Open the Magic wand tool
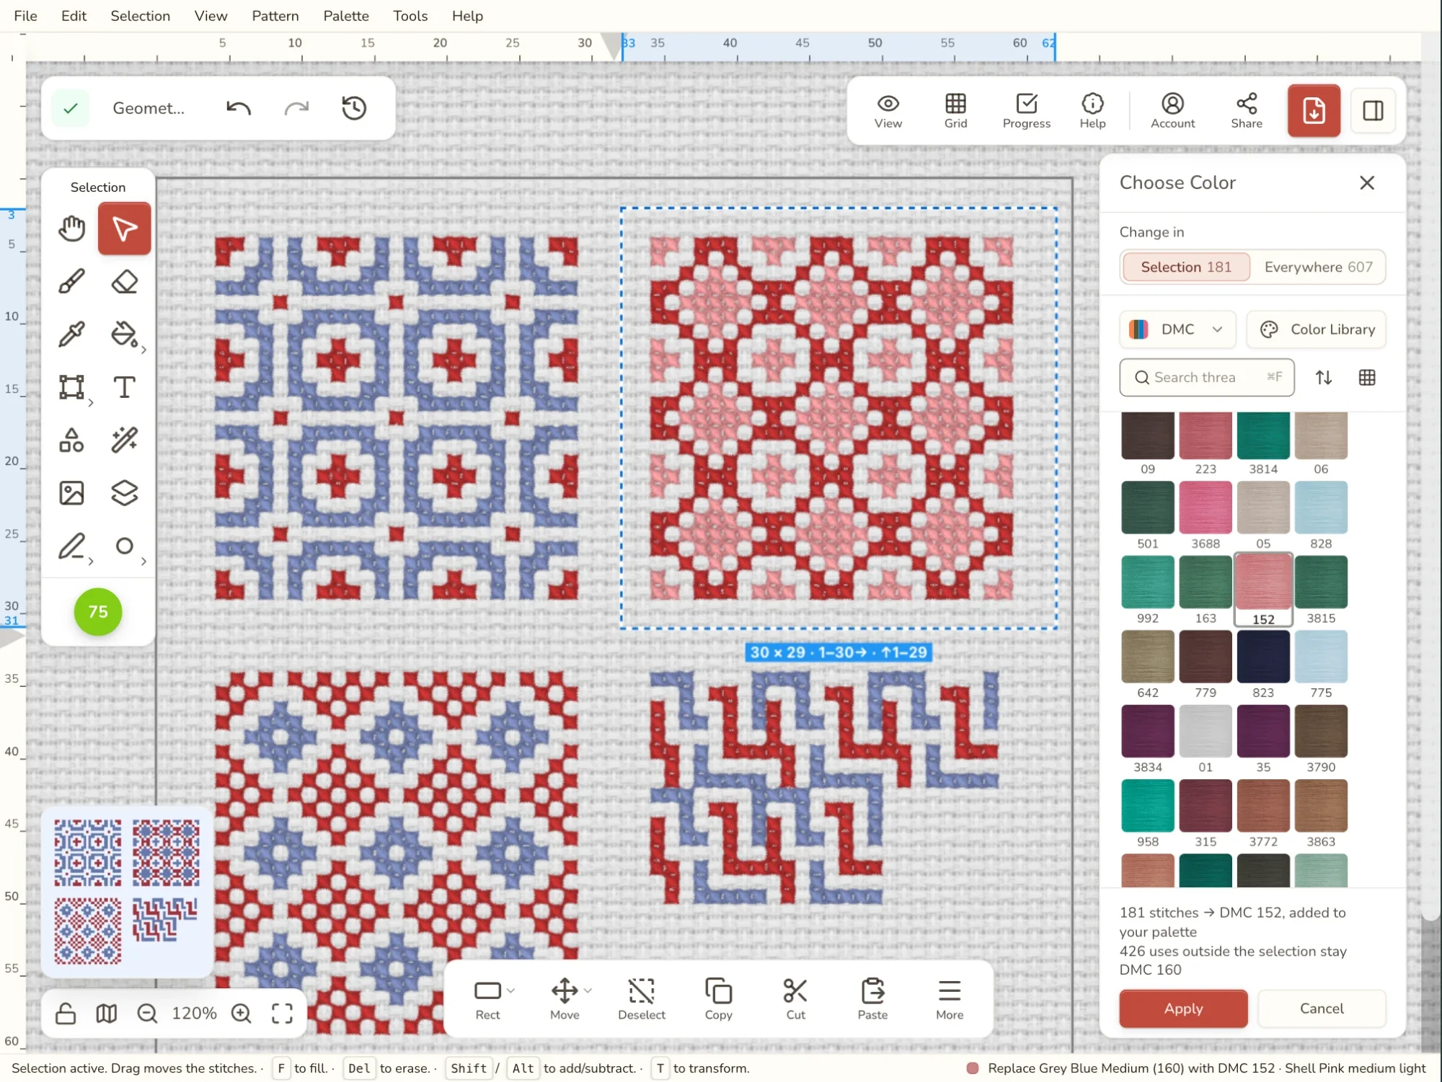Screen dimensions: 1442x1082 pyautogui.click(x=124, y=440)
